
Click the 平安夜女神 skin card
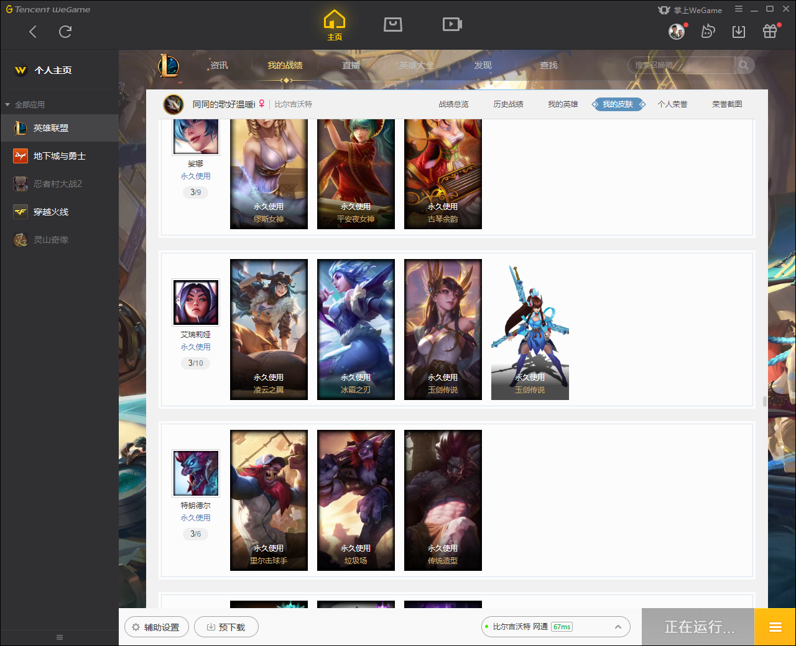[356, 174]
